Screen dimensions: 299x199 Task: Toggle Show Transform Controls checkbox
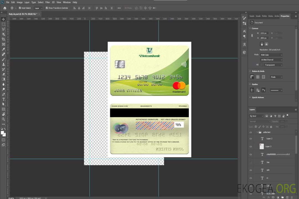(x=47, y=8)
